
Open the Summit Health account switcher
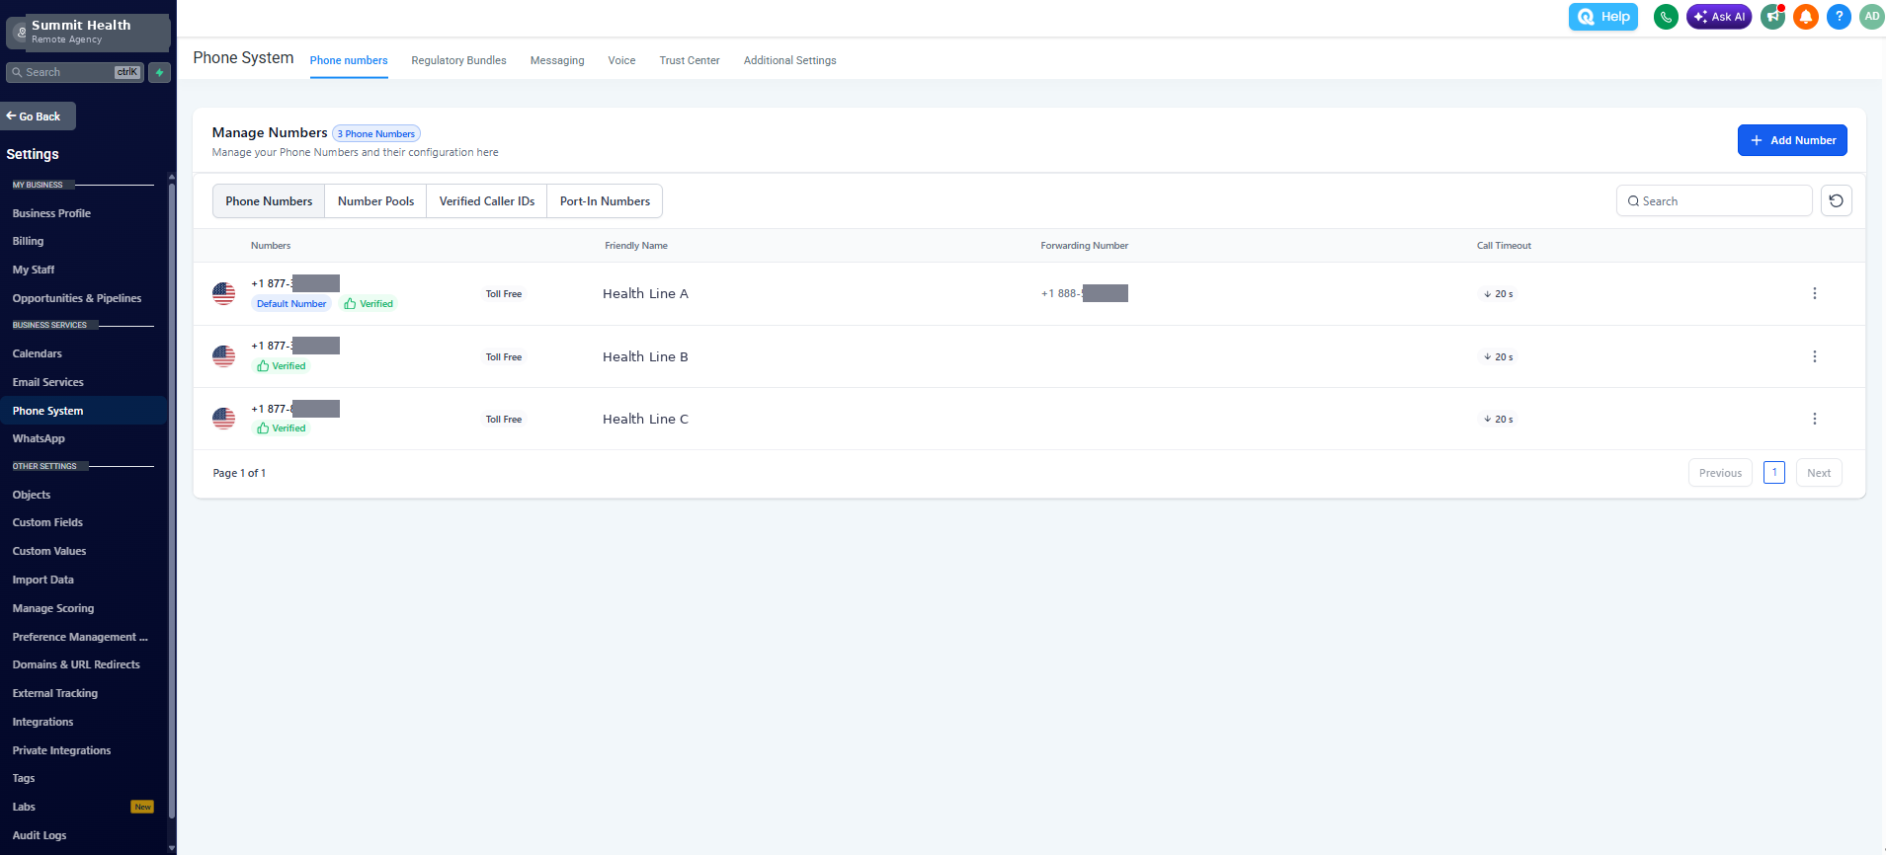pyautogui.click(x=88, y=32)
